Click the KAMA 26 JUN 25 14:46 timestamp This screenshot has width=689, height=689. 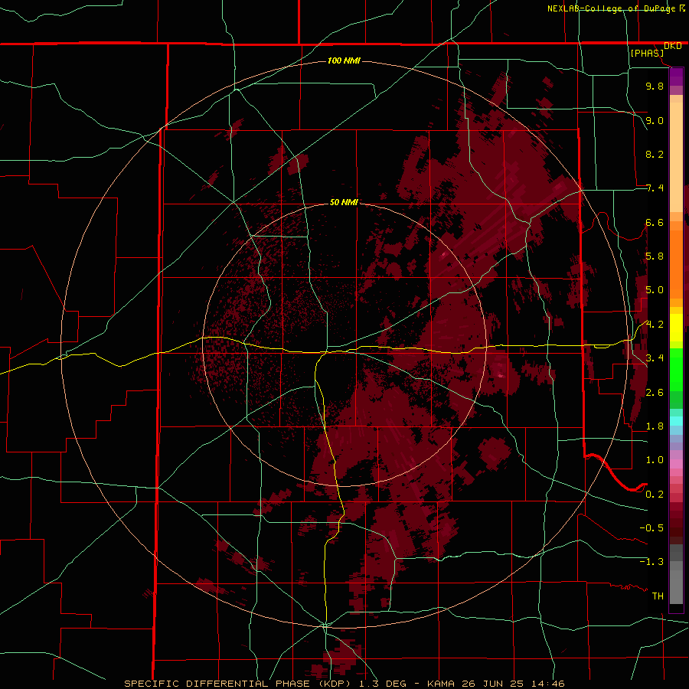(x=496, y=684)
